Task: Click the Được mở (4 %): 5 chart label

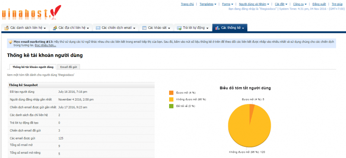Action: [253, 99]
